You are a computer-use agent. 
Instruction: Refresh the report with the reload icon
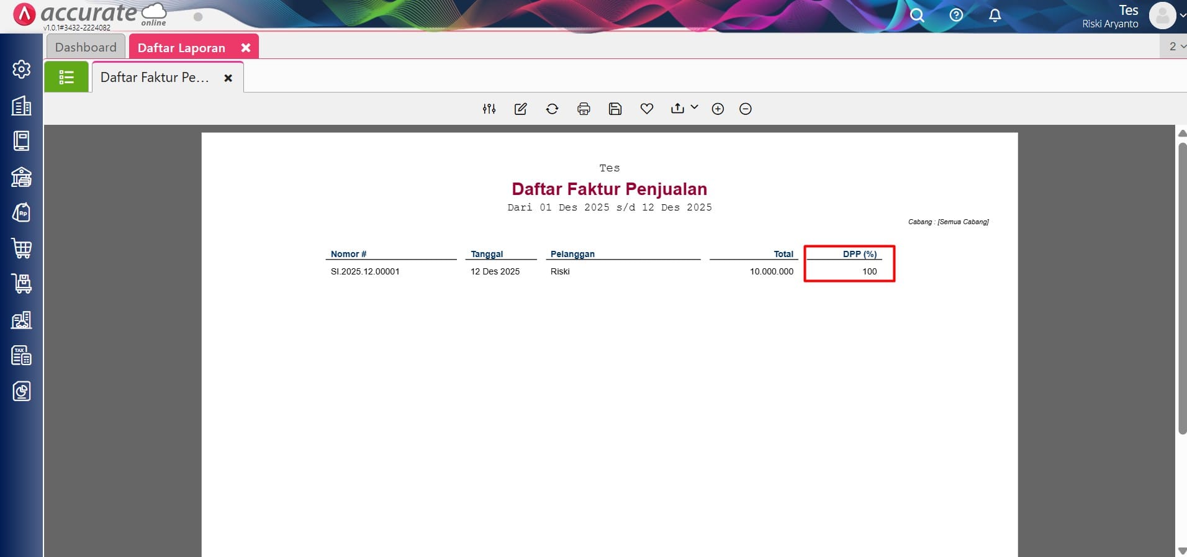[x=552, y=109]
